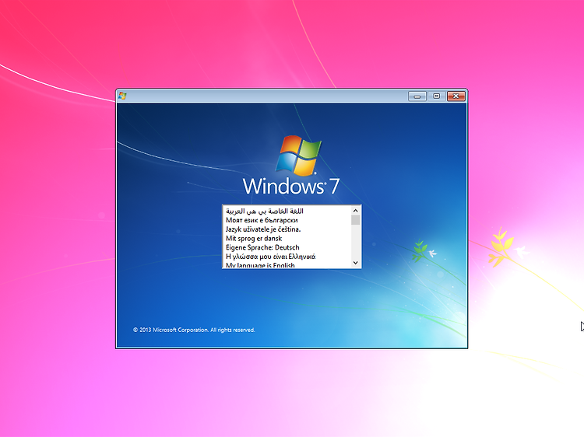Select "Моят език е български" language
The height and width of the screenshot is (437, 584).
[287, 220]
